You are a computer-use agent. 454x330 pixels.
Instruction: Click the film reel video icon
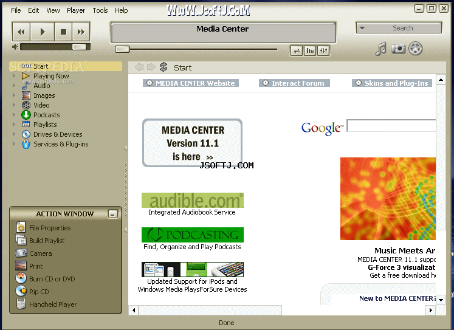click(x=416, y=49)
